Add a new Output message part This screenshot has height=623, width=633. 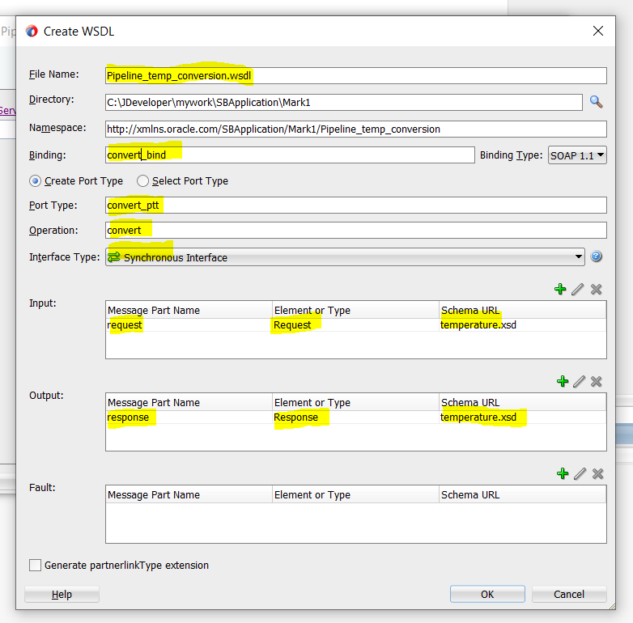(x=560, y=382)
